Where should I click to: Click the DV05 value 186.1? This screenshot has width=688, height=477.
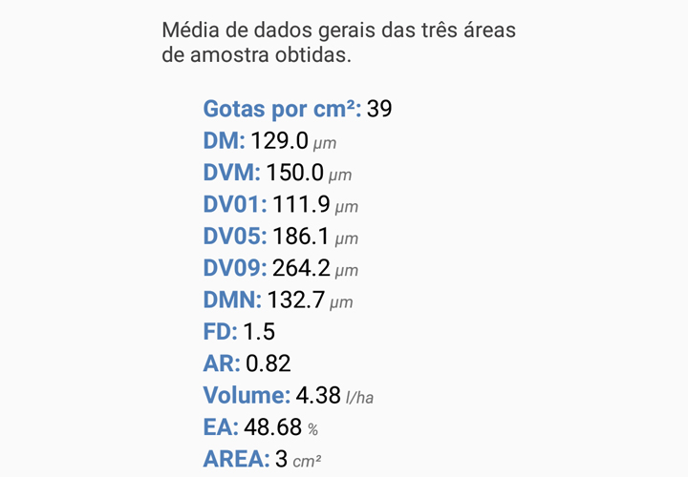(x=301, y=236)
